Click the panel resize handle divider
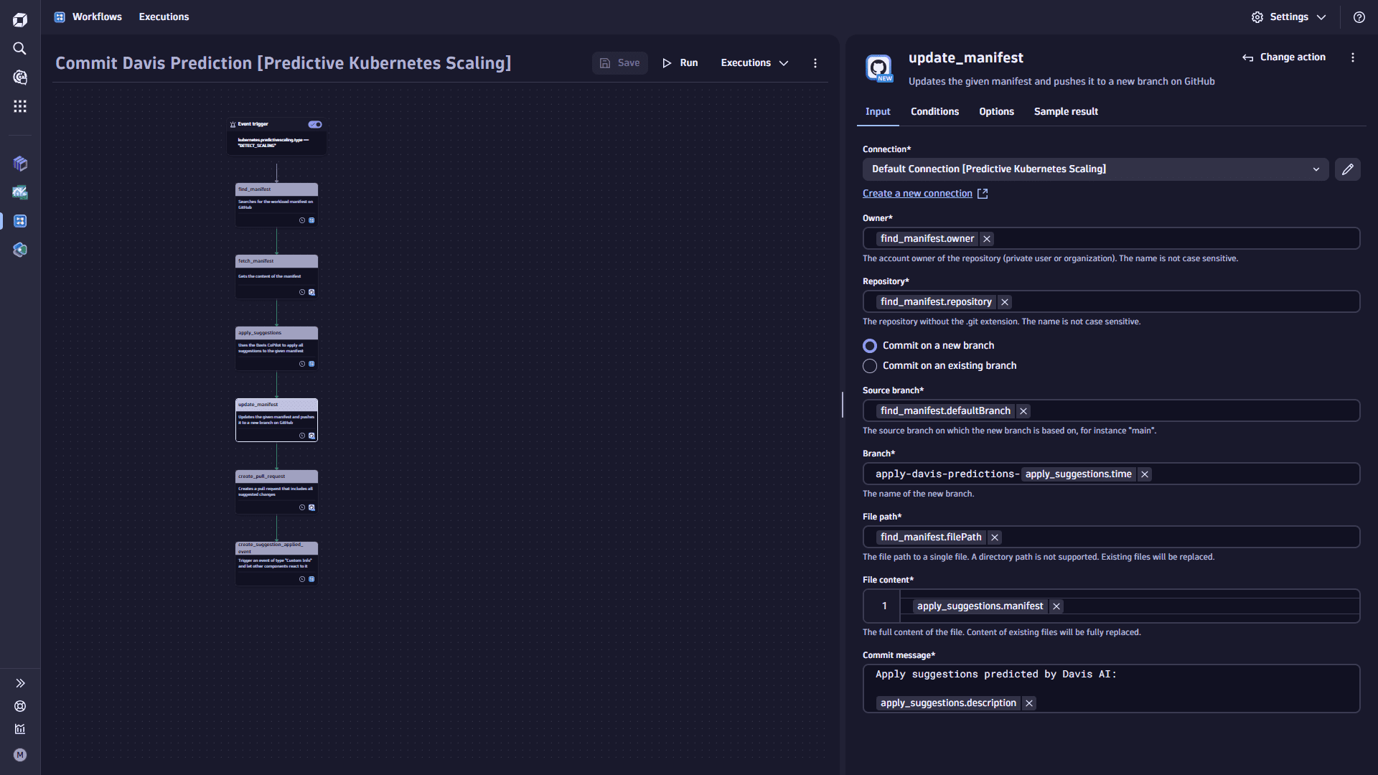Screen dimensions: 1378x775 click(x=843, y=405)
